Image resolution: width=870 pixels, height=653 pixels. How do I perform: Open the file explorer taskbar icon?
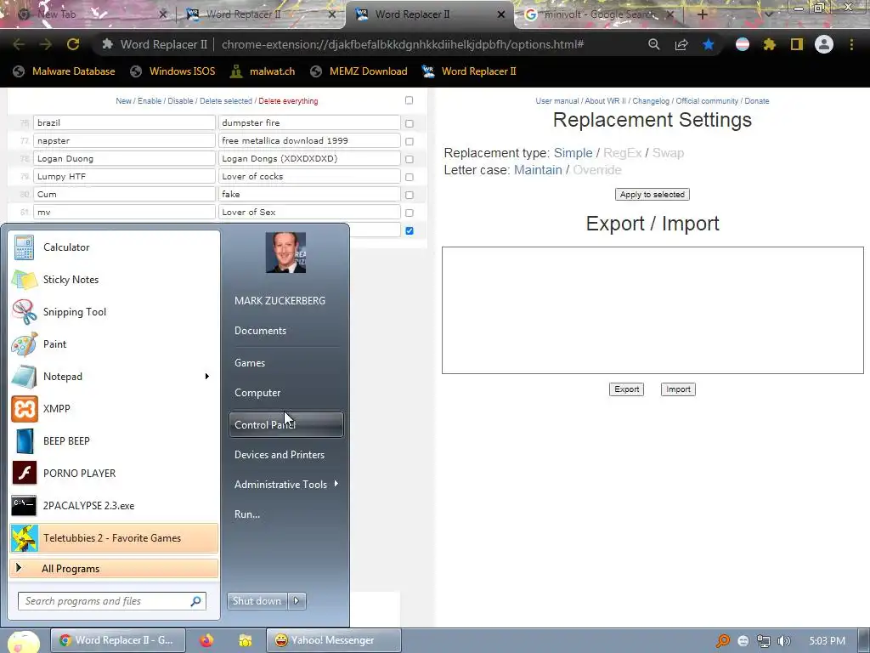(246, 640)
